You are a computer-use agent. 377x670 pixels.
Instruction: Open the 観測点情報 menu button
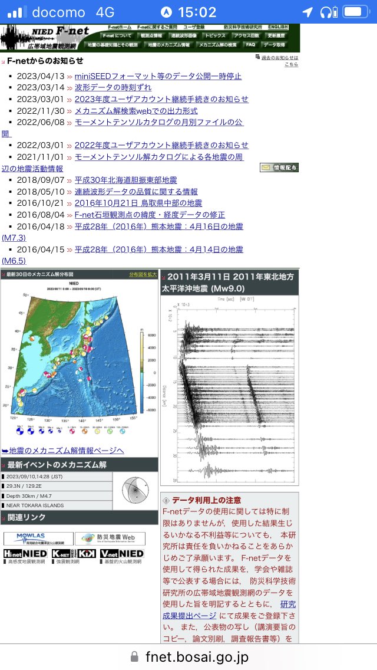coord(151,36)
